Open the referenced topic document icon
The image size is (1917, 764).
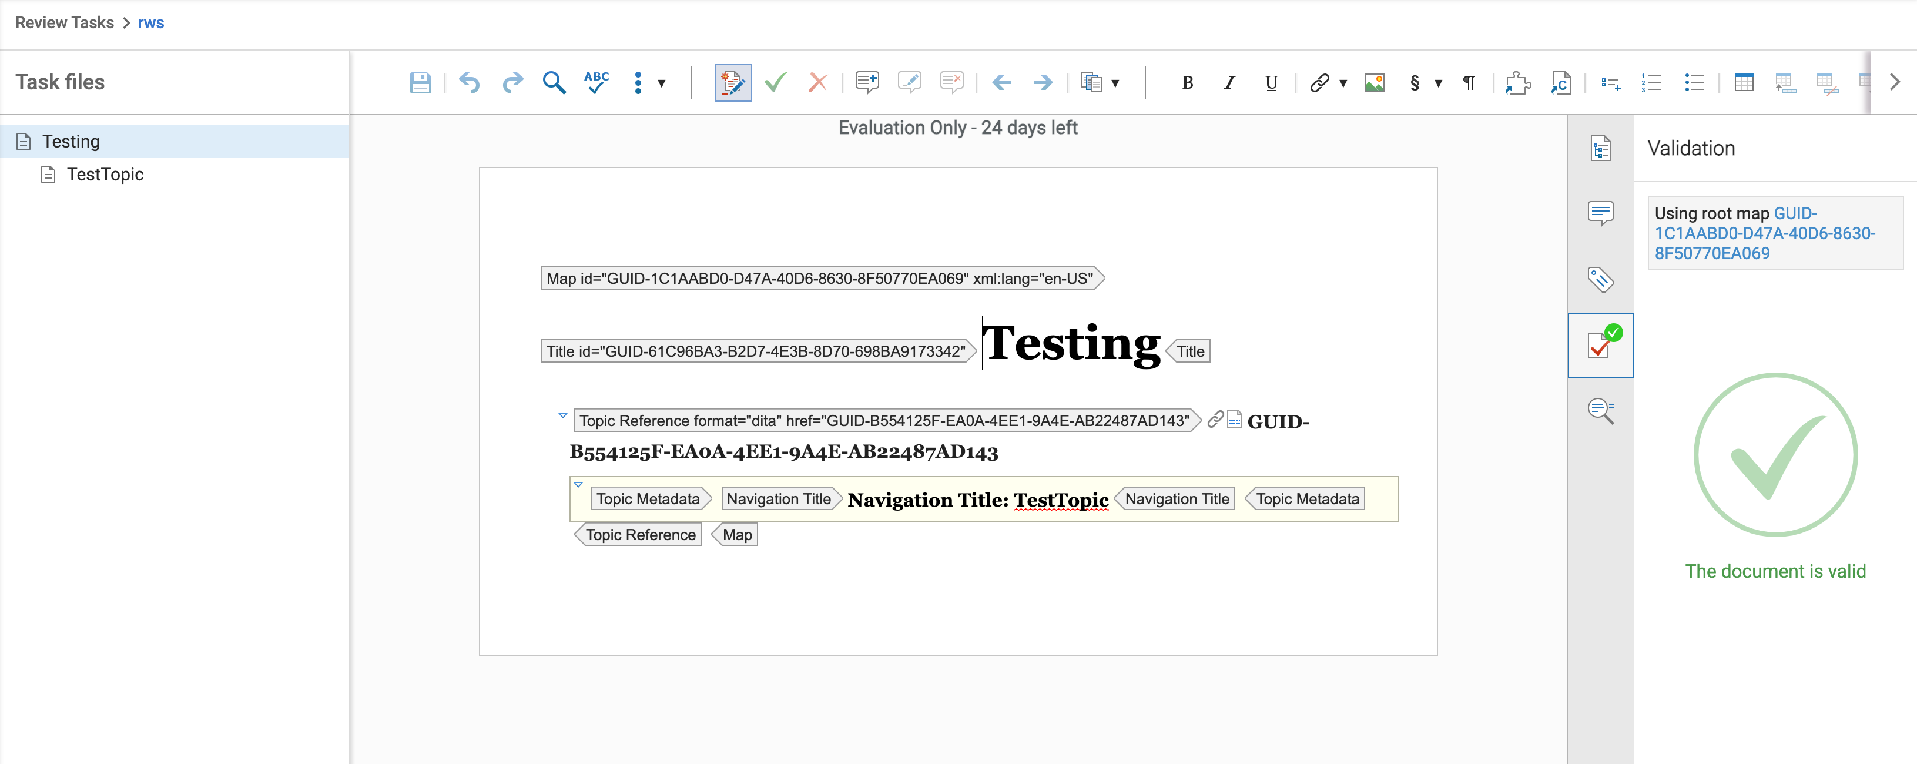point(1235,419)
